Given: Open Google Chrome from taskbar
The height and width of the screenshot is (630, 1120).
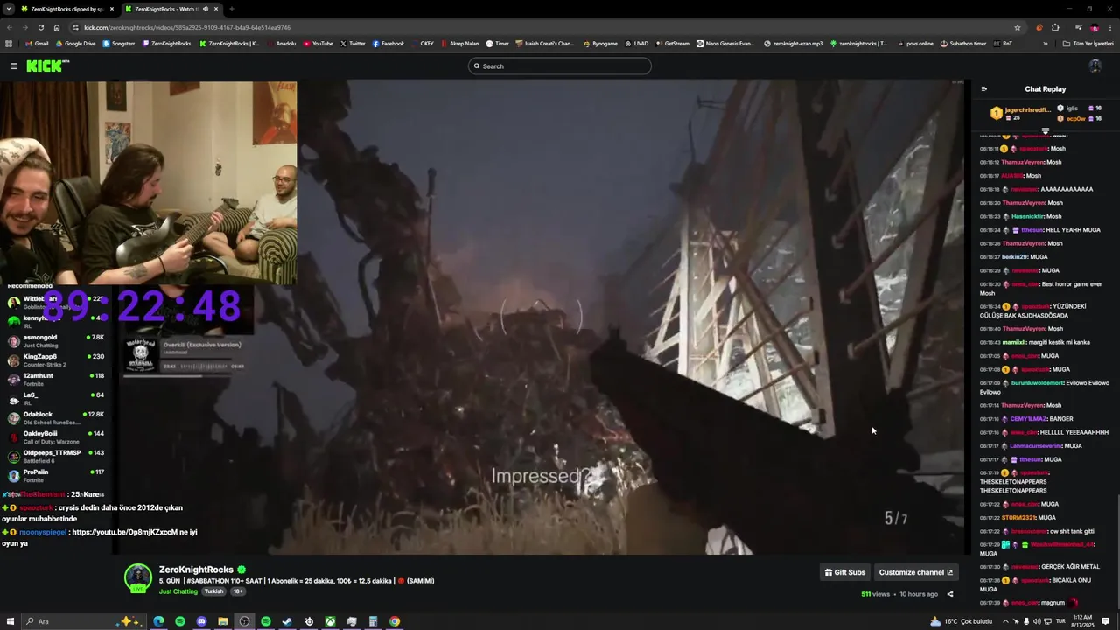Looking at the screenshot, I should point(395,621).
